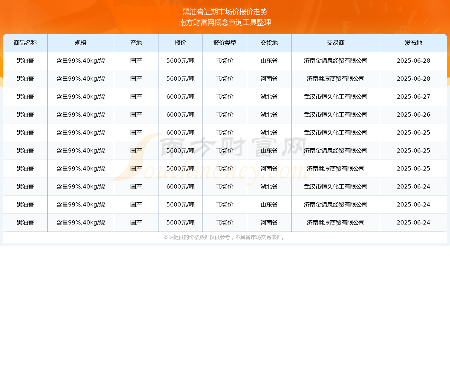Click 6000元/吨 in the 2025-06-27 row
Image resolution: width=450 pixels, height=387 pixels.
pos(181,97)
